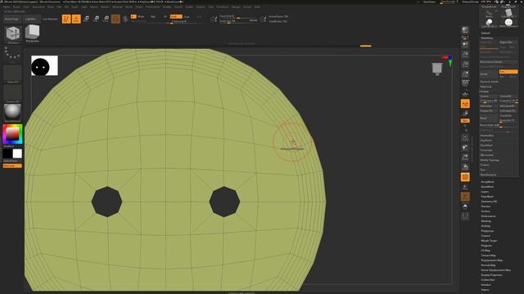Toggle the orange Draw mode button
The image size is (524, 294).
click(x=76, y=19)
